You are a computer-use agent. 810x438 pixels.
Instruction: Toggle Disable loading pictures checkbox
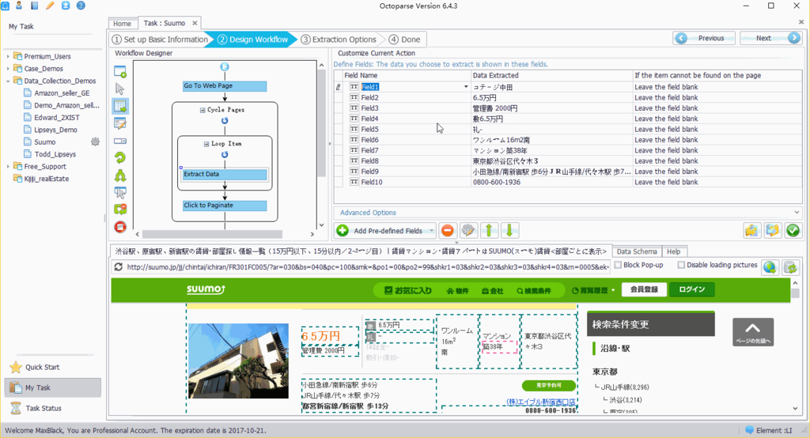click(681, 265)
